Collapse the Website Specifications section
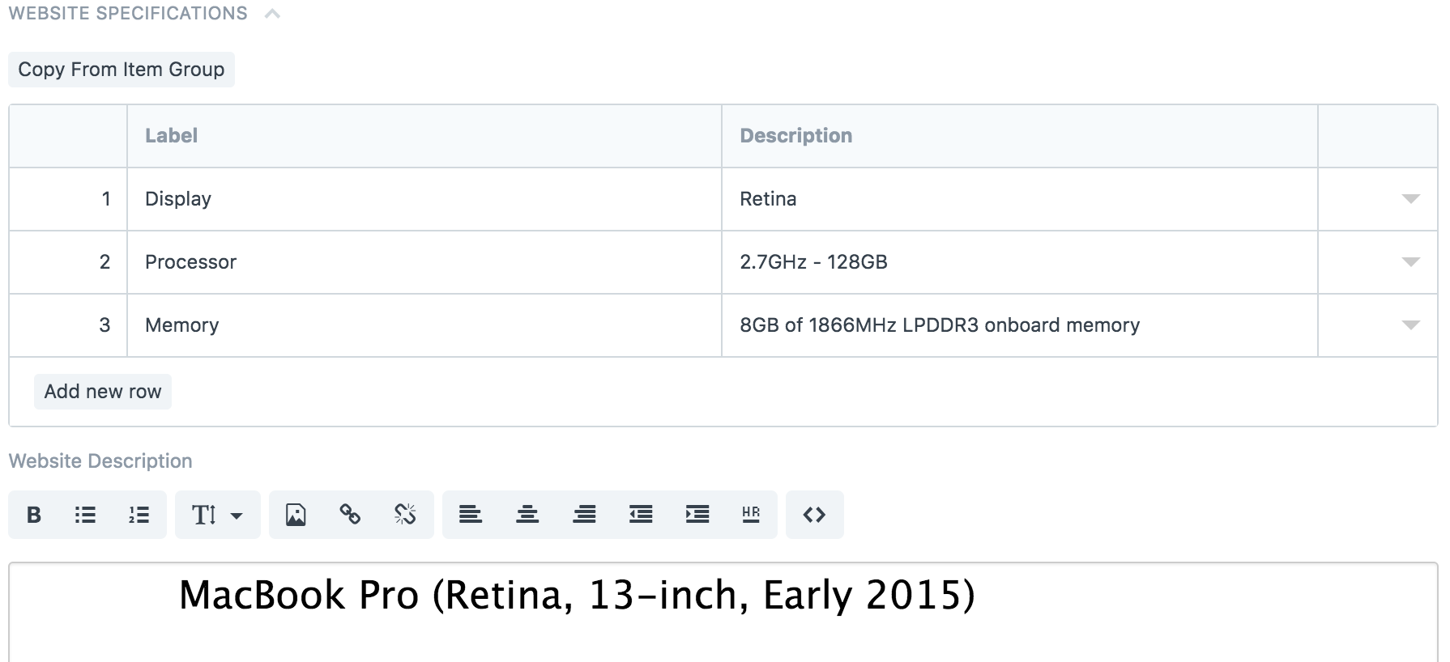Viewport: 1450px width, 662px height. tap(272, 14)
